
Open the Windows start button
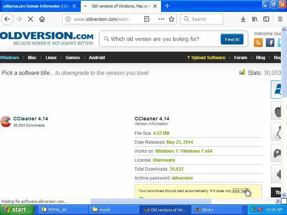pos(17,210)
